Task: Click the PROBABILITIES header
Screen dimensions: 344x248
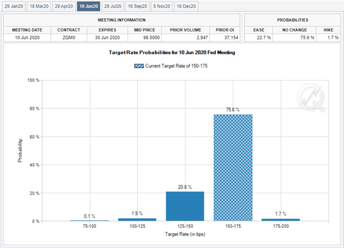Action: [x=293, y=20]
